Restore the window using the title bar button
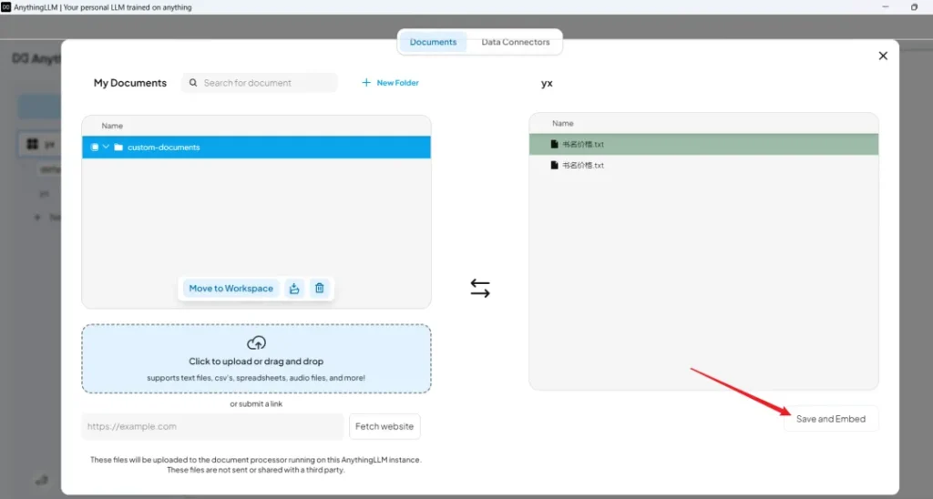Screen dimensions: 933x499 [x=914, y=7]
